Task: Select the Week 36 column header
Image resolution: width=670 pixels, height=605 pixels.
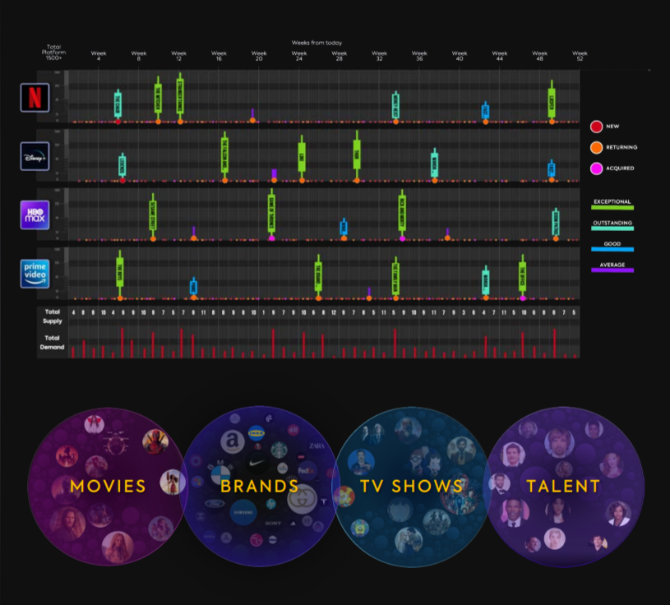Action: pyautogui.click(x=419, y=56)
